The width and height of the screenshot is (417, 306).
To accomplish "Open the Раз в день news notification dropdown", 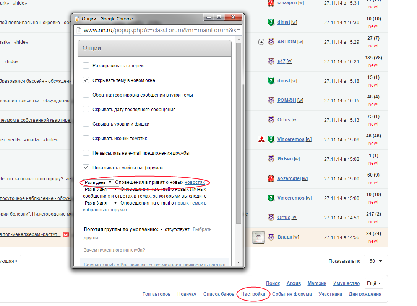I will [98, 182].
